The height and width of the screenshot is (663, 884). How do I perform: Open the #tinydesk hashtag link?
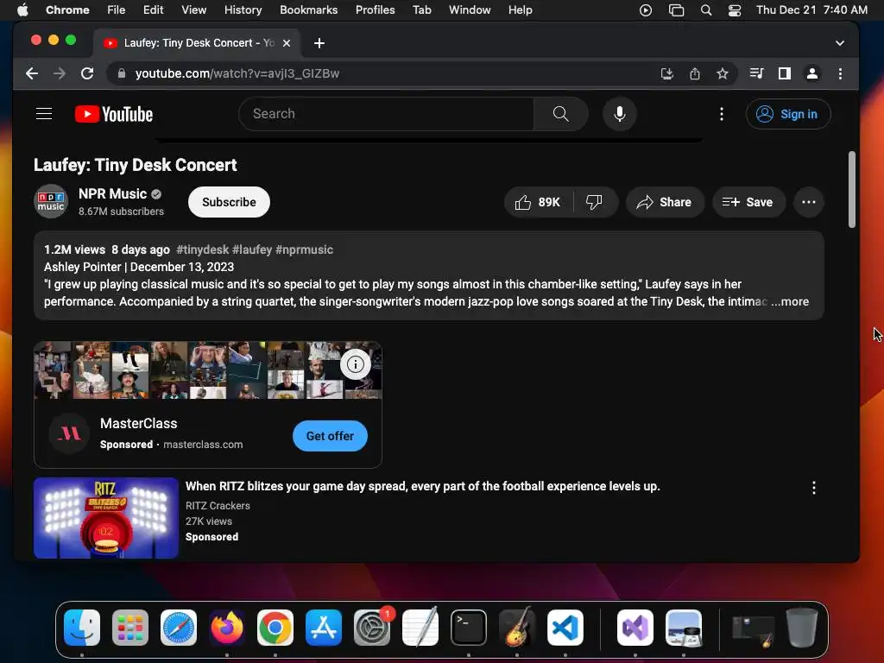[x=202, y=249]
